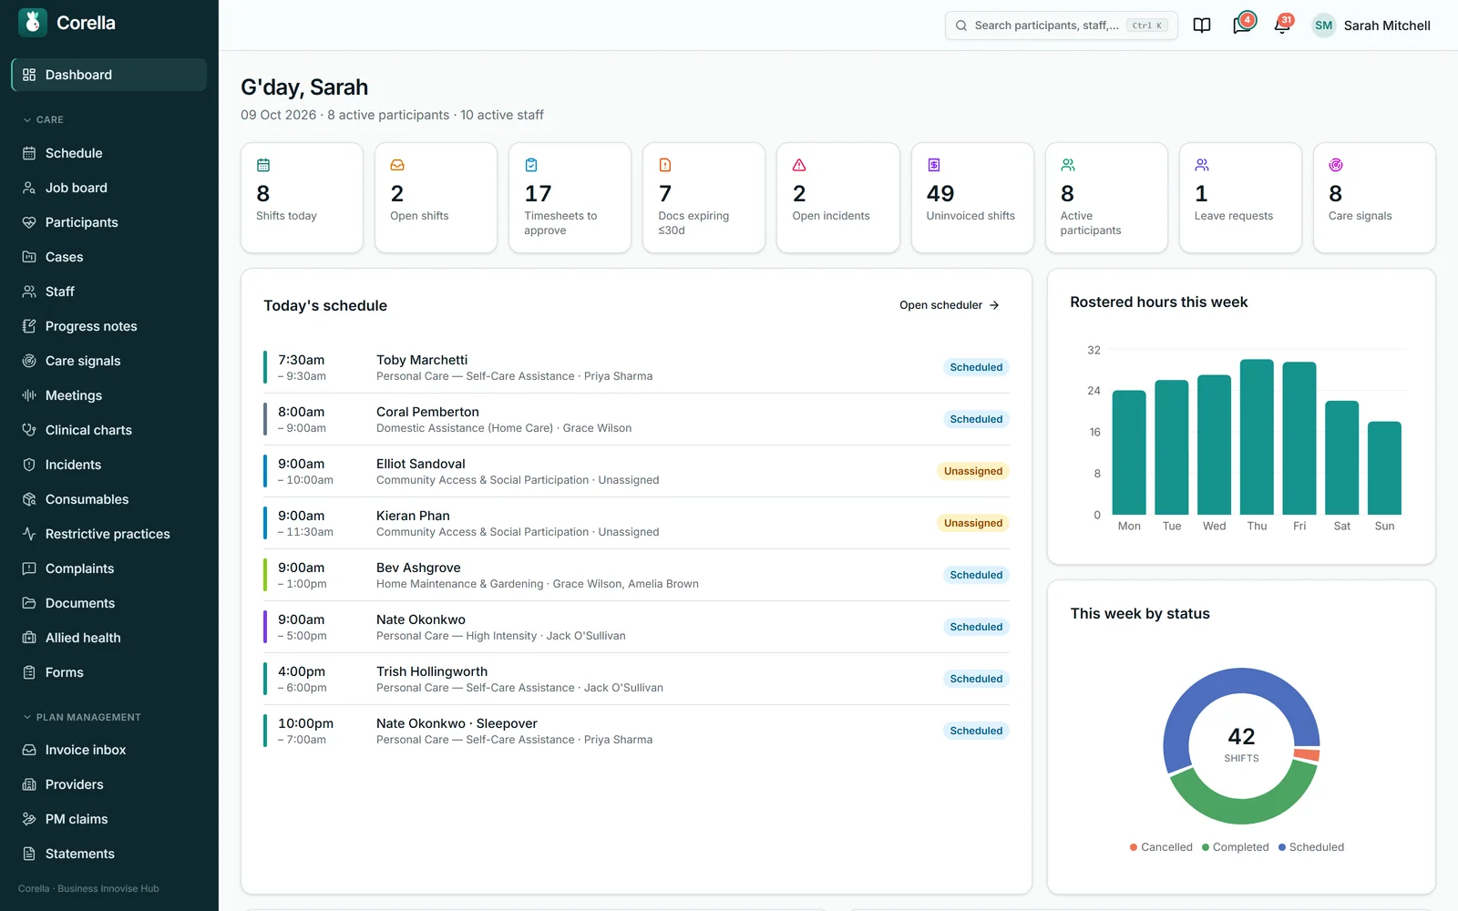1458x911 pixels.
Task: Click the Complaints icon in the sidebar
Action: pyautogui.click(x=29, y=568)
